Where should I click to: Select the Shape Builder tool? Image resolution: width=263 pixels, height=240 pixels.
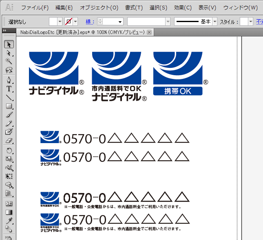click(x=9, y=185)
